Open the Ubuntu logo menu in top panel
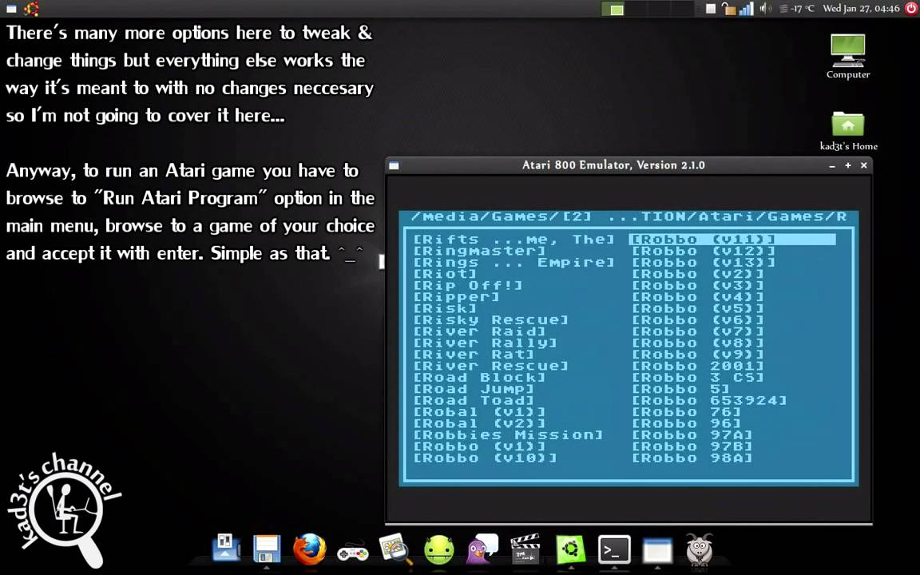This screenshot has width=920, height=575. [32, 8]
